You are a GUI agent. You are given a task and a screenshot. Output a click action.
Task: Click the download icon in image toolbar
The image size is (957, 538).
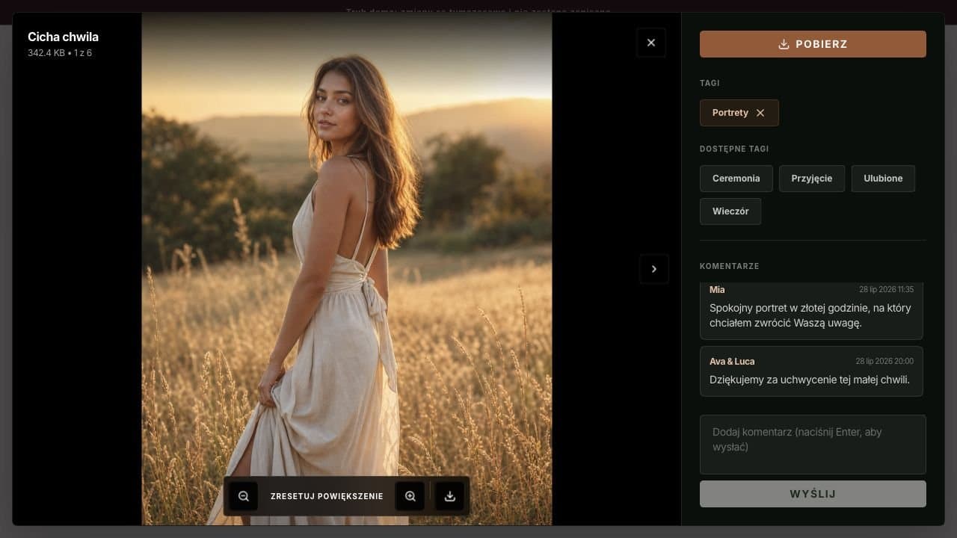pyautogui.click(x=450, y=496)
